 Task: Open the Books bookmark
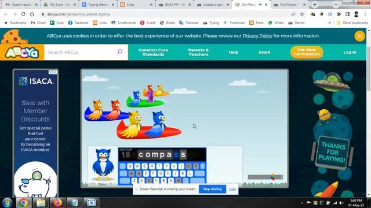(168, 23)
